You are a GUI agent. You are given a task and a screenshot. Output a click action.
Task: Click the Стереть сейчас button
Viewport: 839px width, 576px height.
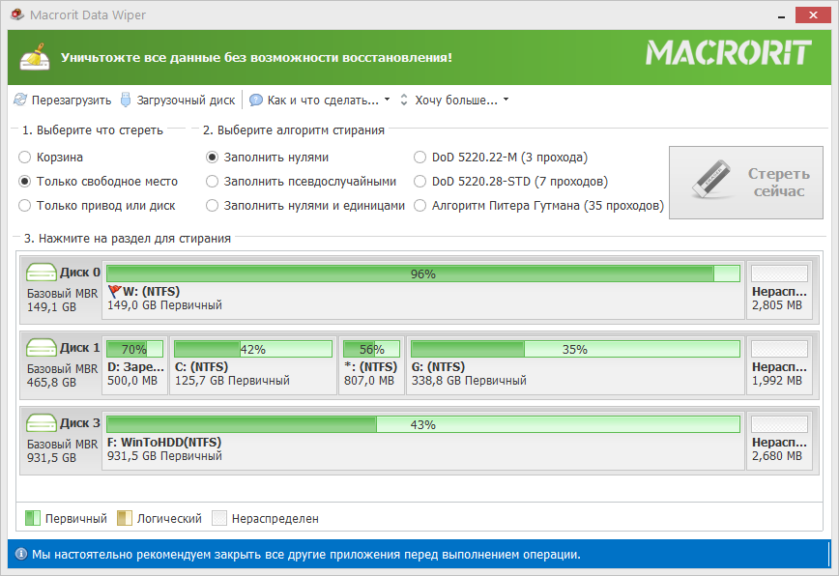[746, 183]
